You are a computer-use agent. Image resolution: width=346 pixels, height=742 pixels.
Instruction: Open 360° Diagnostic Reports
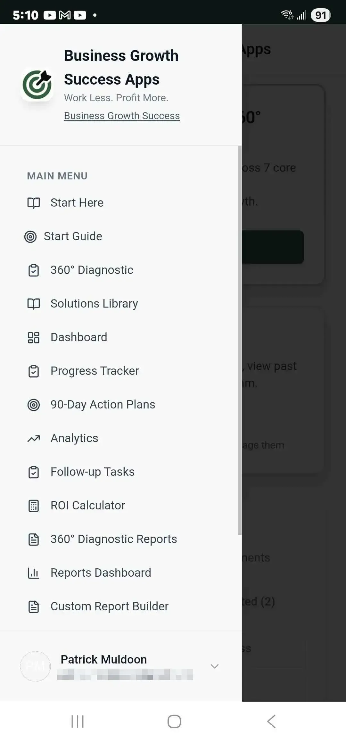click(x=113, y=539)
